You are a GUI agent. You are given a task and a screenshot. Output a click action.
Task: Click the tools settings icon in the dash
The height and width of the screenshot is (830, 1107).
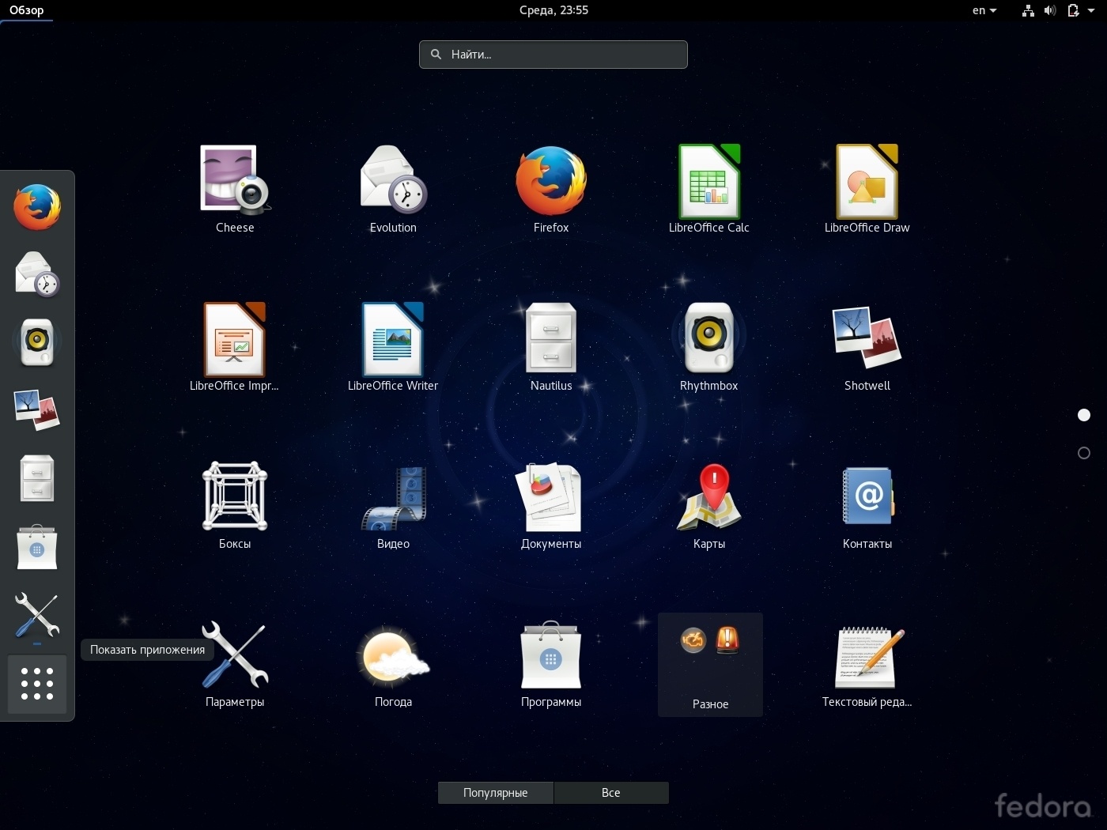point(37,614)
